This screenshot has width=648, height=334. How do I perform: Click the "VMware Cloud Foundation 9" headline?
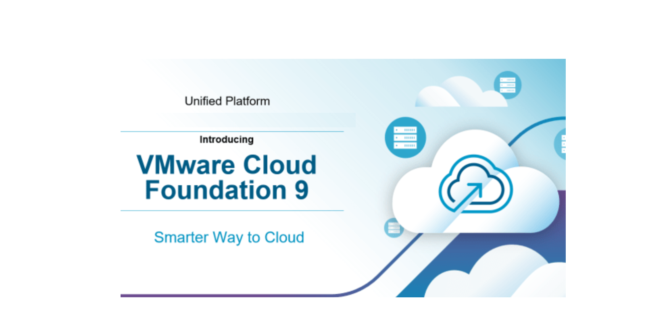pyautogui.click(x=227, y=177)
